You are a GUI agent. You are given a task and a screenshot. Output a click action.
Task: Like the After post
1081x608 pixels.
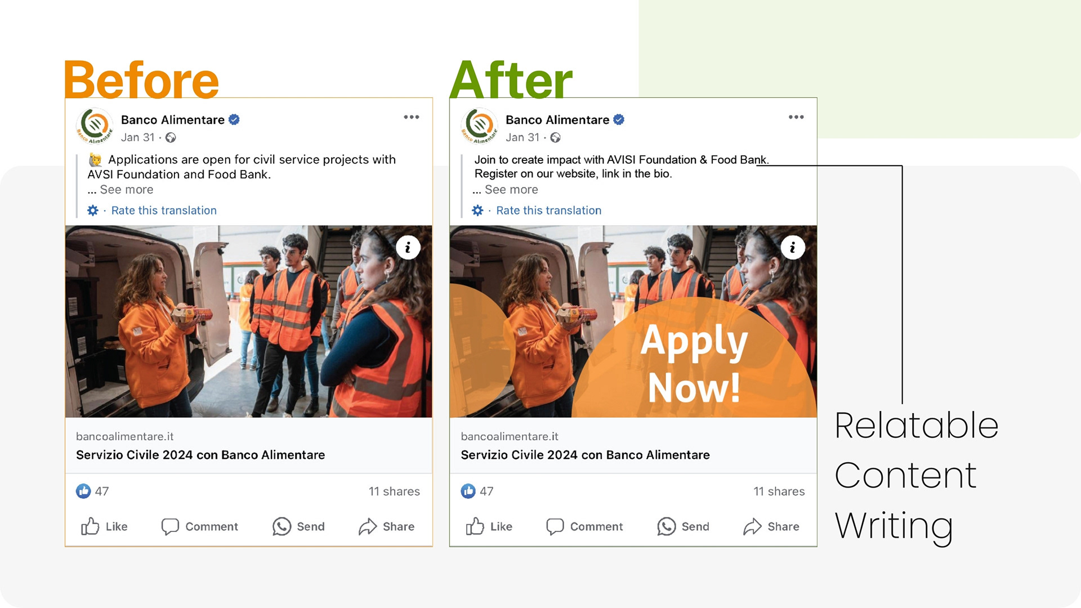(x=489, y=526)
